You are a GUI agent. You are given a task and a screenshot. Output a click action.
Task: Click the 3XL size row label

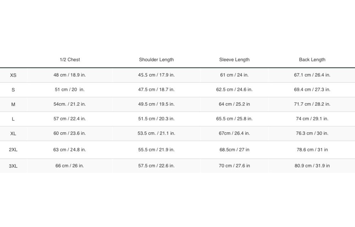(13, 166)
